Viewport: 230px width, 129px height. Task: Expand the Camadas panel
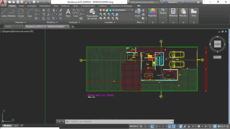[x=110, y=22]
